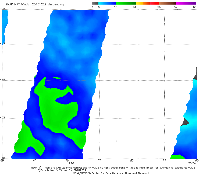Click the color bar label '34'
The image size is (199, 175).
(x=135, y=7)
